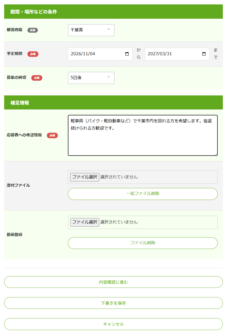227x335 pixels.
Task: Proceed with 内容確認に進む button
Action: [113, 282]
